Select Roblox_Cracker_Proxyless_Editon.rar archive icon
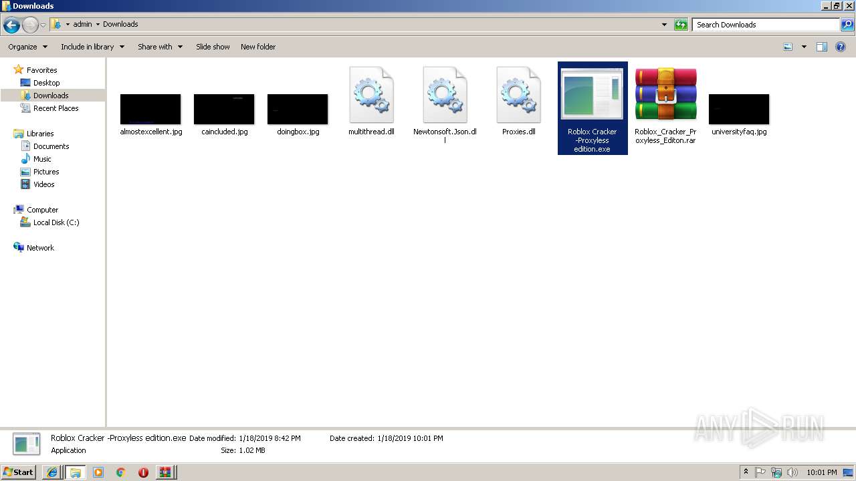The image size is (856, 481). (x=666, y=94)
